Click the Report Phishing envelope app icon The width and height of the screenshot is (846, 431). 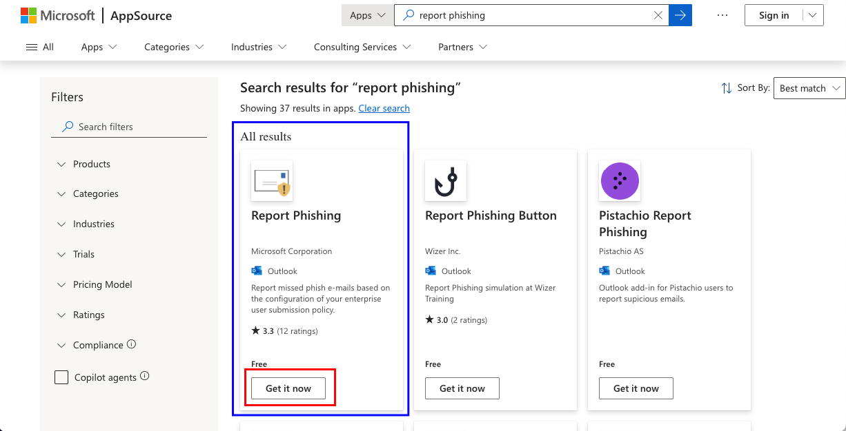(x=271, y=180)
